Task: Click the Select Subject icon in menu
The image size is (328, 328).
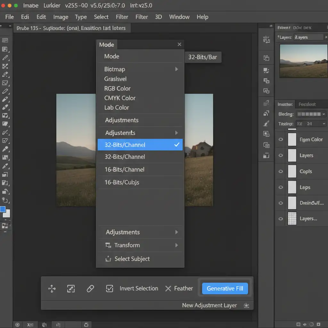Action: tap(108, 259)
